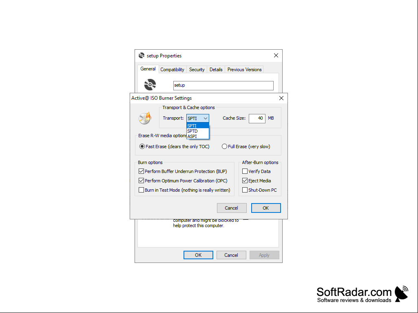The height and width of the screenshot is (313, 418).
Task: Click Cancel in setup Properties window
Action: 231,255
